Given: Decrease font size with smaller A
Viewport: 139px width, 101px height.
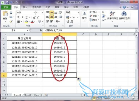Looking at the screenshot, I should tap(38, 18).
